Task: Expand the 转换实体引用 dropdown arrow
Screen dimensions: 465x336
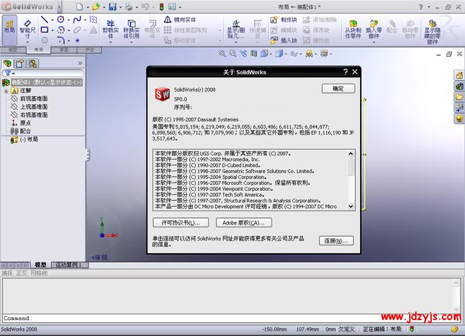Action: point(131,42)
